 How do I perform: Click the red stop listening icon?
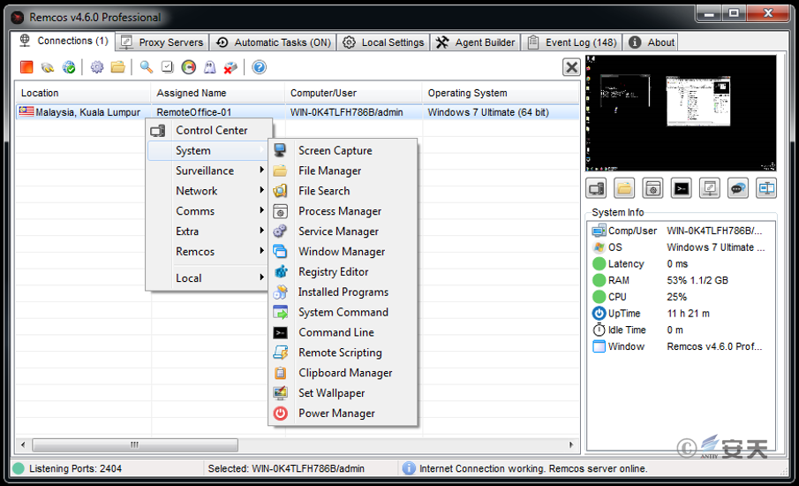[x=26, y=67]
